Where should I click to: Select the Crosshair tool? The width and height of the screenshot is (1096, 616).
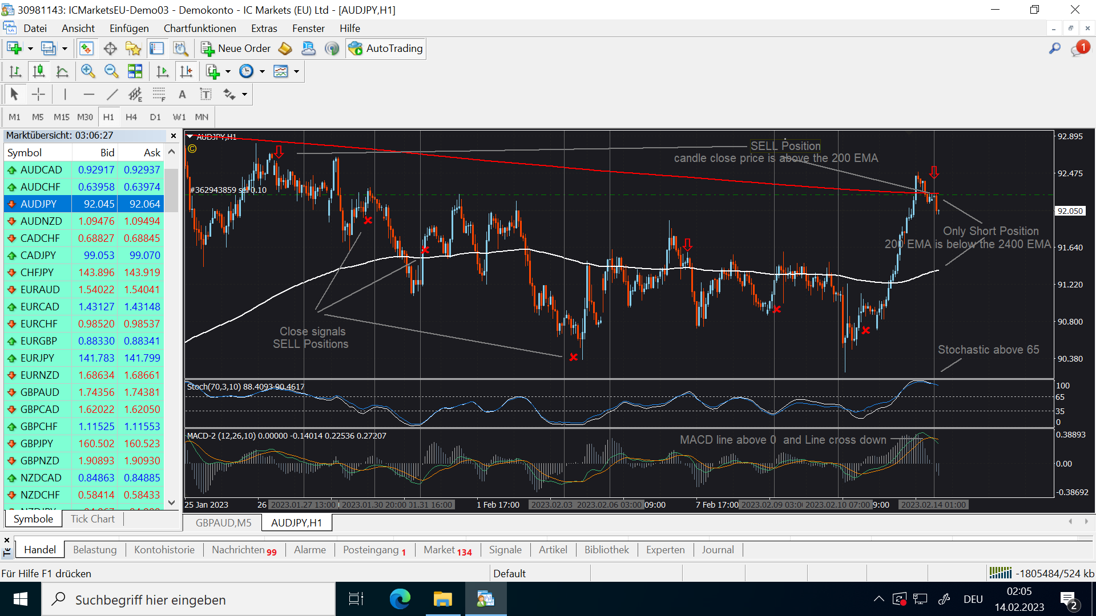38,94
